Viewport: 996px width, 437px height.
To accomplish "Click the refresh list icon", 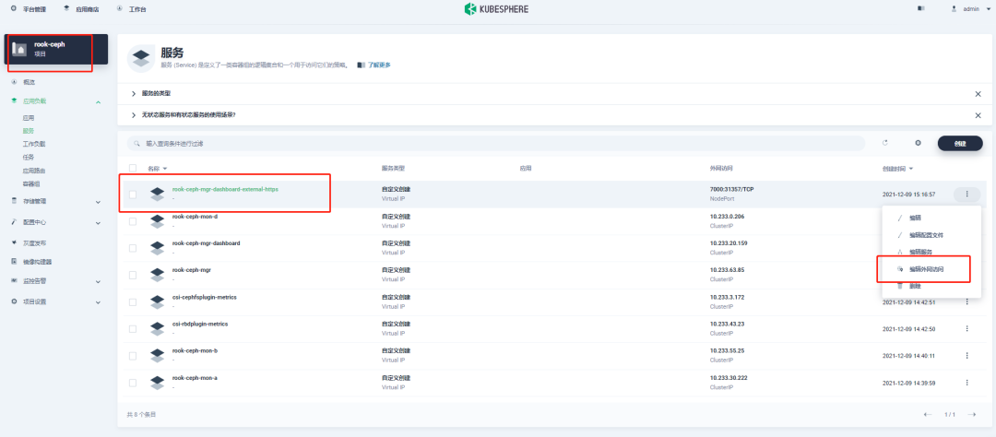I will point(884,143).
